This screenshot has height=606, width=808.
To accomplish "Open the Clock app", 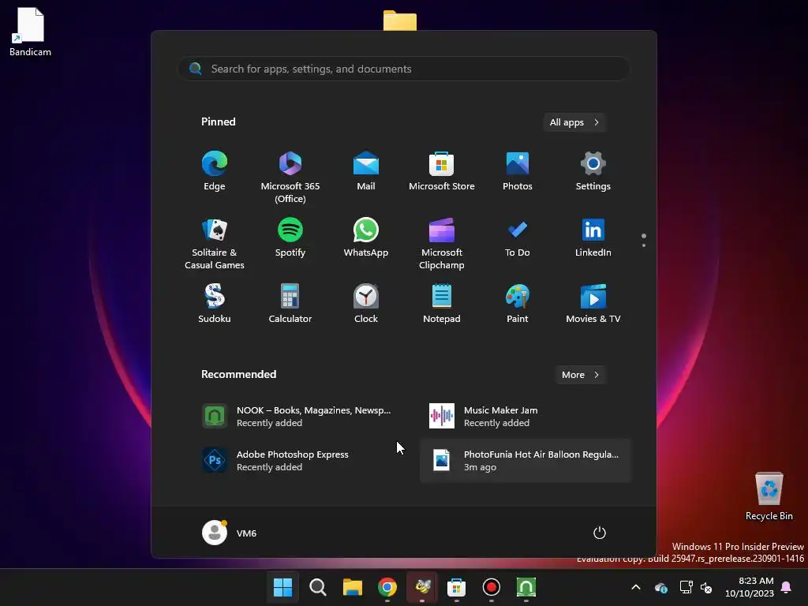I will 366,304.
